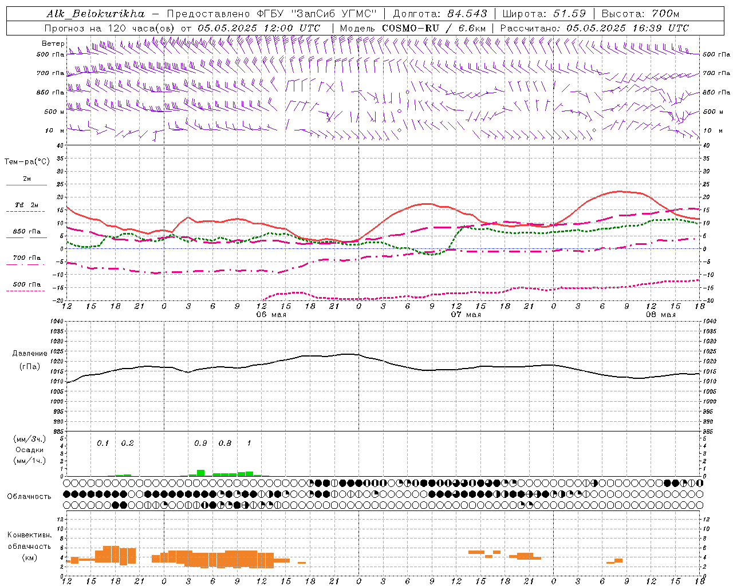The image size is (733, 586).
Task: Click the elevation text Высота: 700м
Action: (641, 14)
